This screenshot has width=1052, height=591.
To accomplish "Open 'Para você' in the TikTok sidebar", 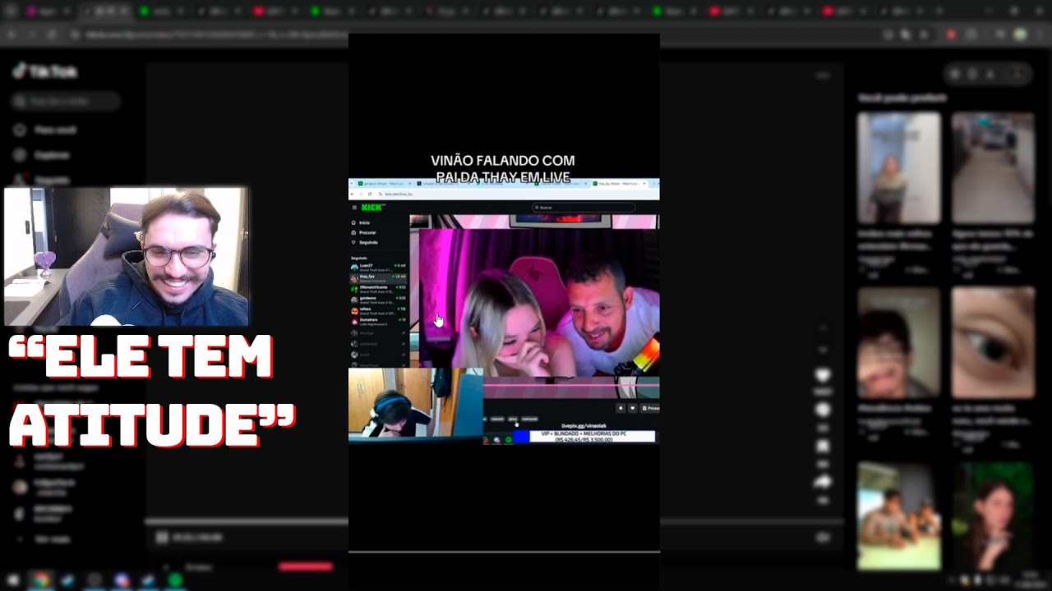I will tap(46, 130).
